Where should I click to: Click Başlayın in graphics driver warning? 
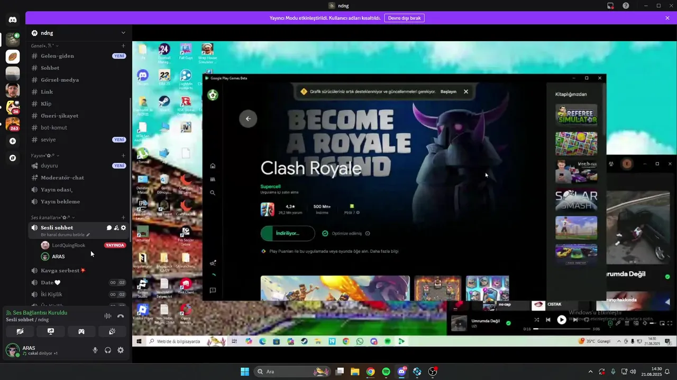[449, 92]
